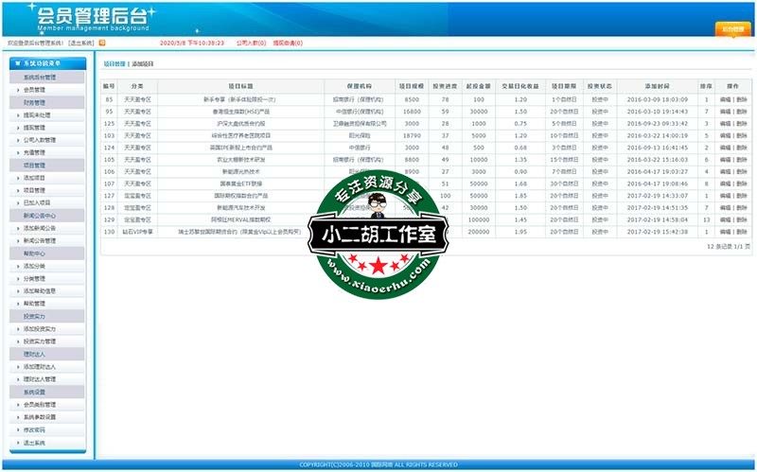Switch to the 项目管理 tab above table
Screen dimensions: 757x472
(114, 63)
